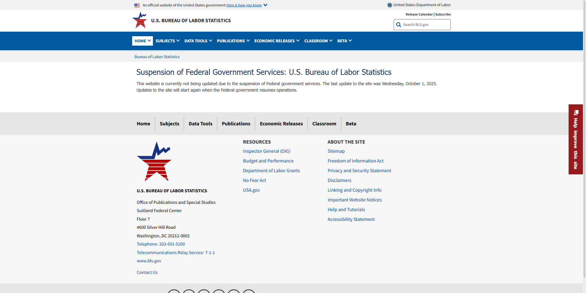Click the Subscribe link

443,14
